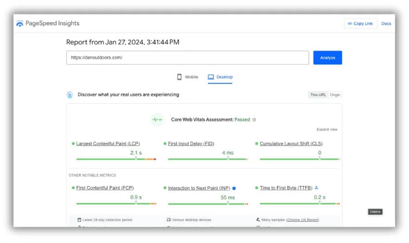The image size is (409, 243).
Task: Click the OTHER NOTABLE METRICS heading
Action: 92,175
